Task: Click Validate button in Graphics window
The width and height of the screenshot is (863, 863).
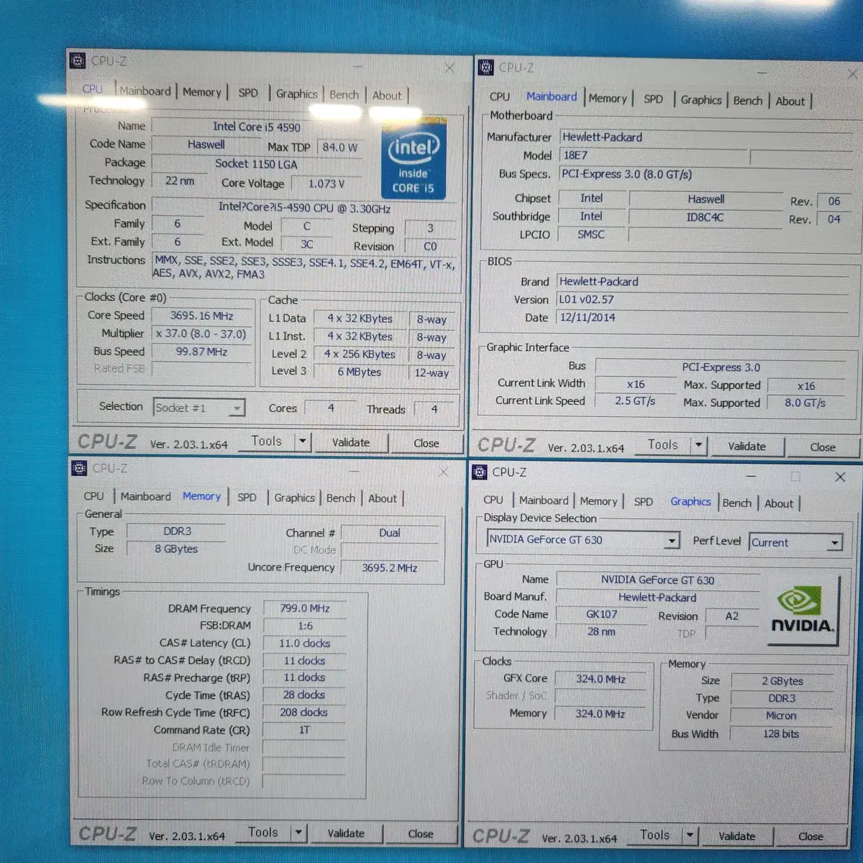Action: point(737,836)
